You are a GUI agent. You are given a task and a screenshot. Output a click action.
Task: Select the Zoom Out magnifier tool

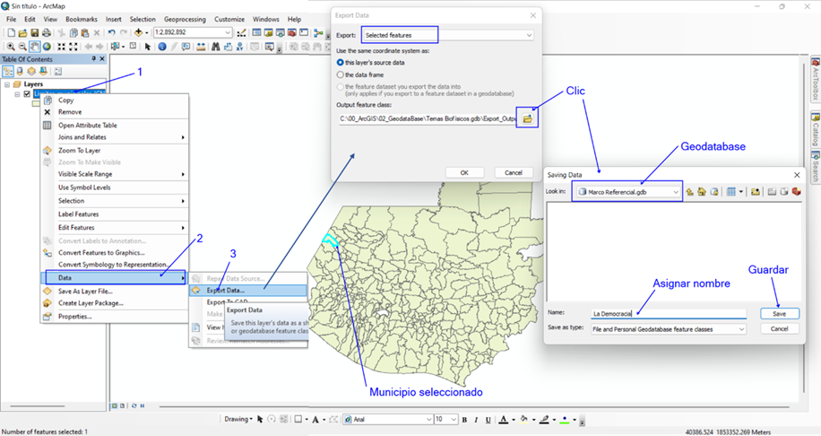[x=22, y=47]
